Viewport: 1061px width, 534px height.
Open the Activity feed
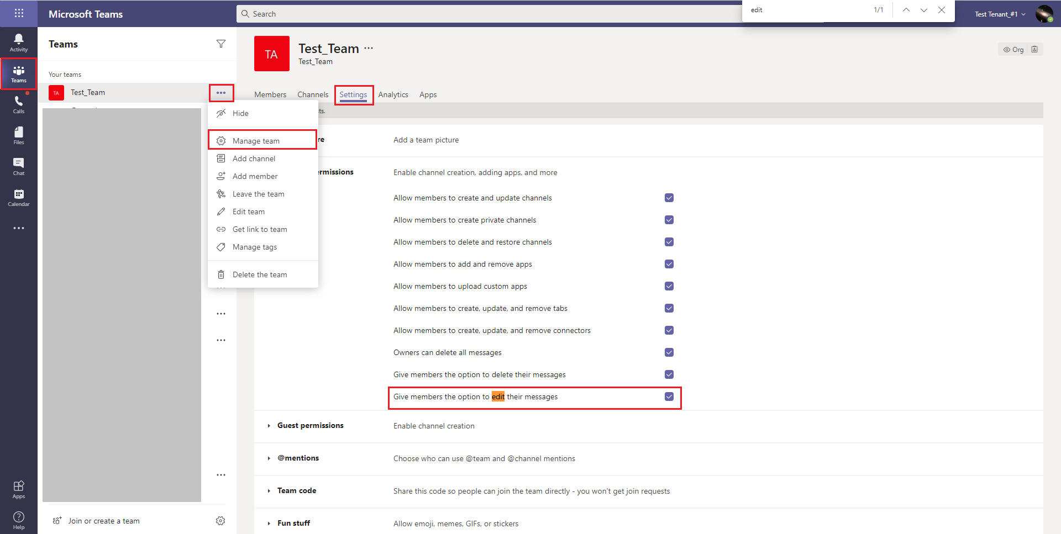(19, 43)
